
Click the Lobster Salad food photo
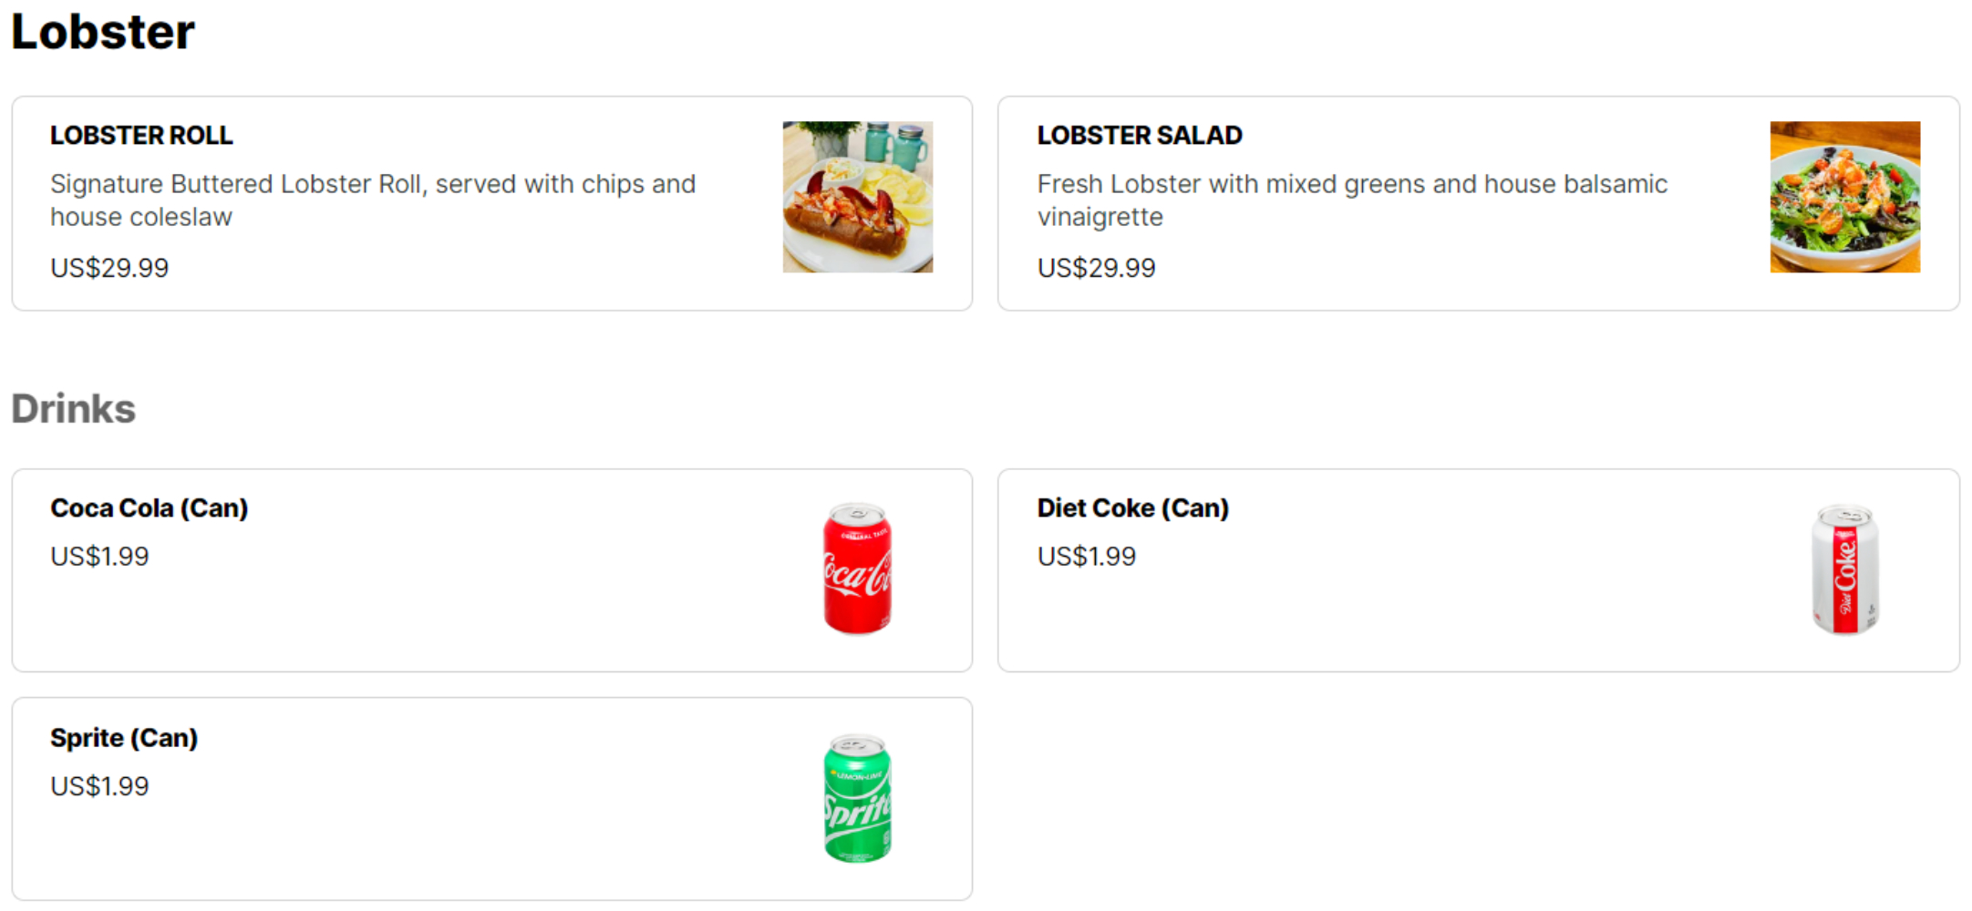1844,197
